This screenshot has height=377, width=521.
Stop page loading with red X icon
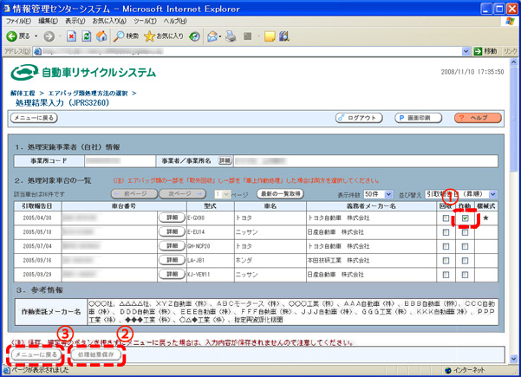pos(71,36)
